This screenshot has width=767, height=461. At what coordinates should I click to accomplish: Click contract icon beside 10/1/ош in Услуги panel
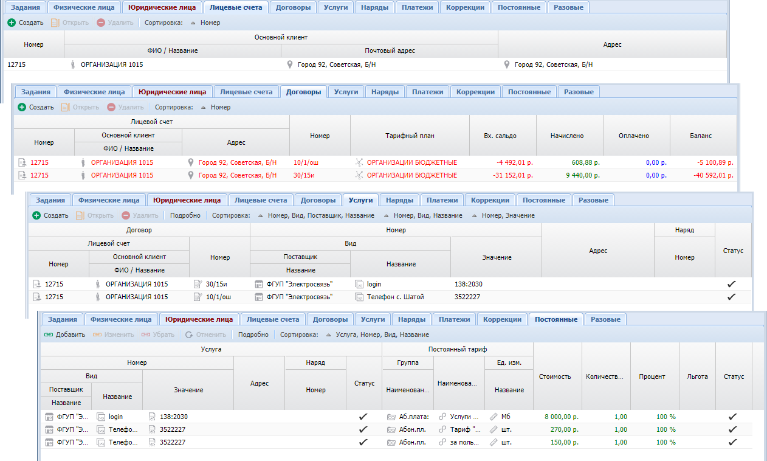[198, 297]
